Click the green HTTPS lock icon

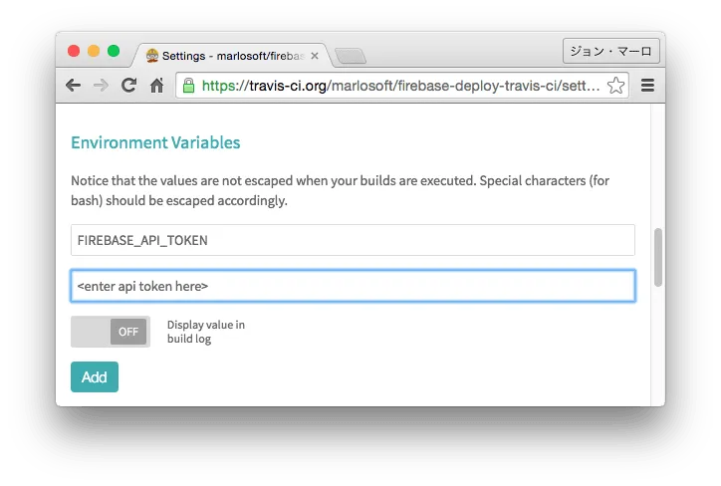click(x=188, y=86)
